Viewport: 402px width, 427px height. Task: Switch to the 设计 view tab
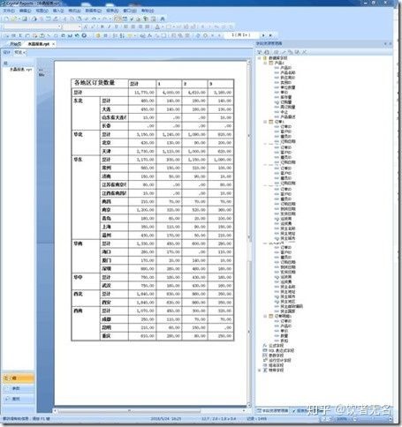(6, 52)
